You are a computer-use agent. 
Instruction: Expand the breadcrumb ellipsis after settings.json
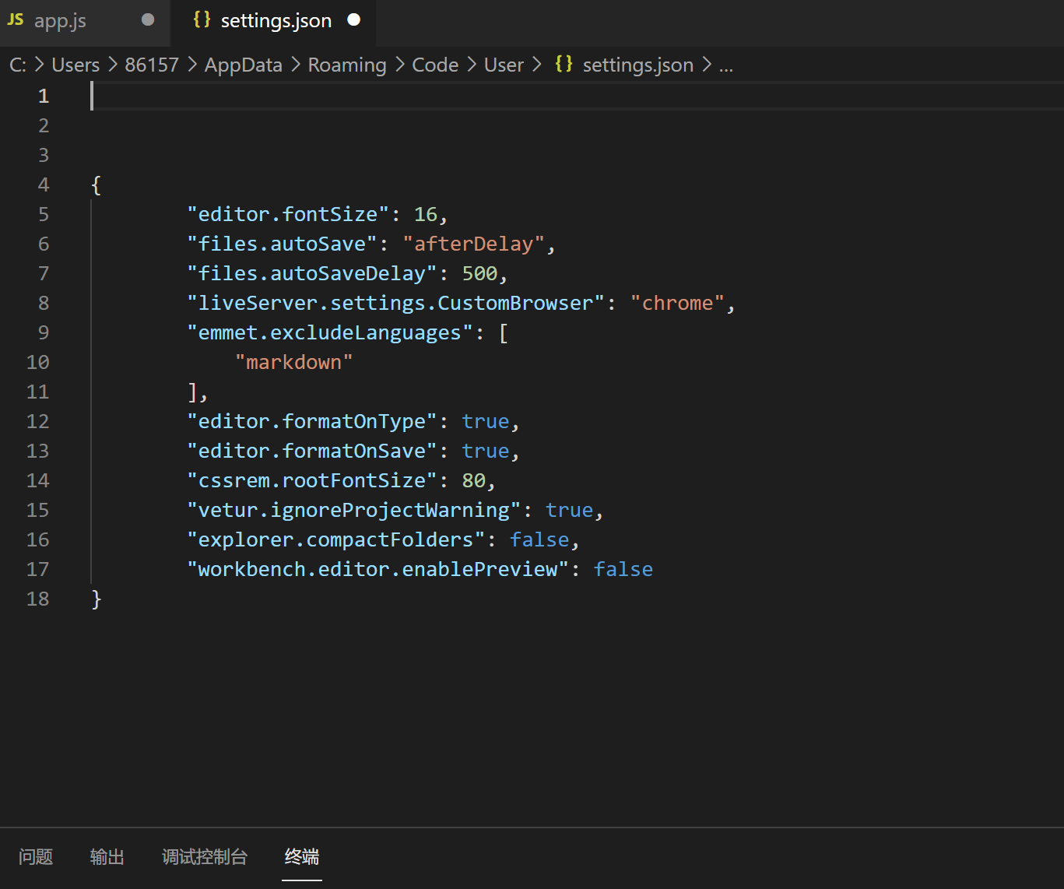click(726, 65)
